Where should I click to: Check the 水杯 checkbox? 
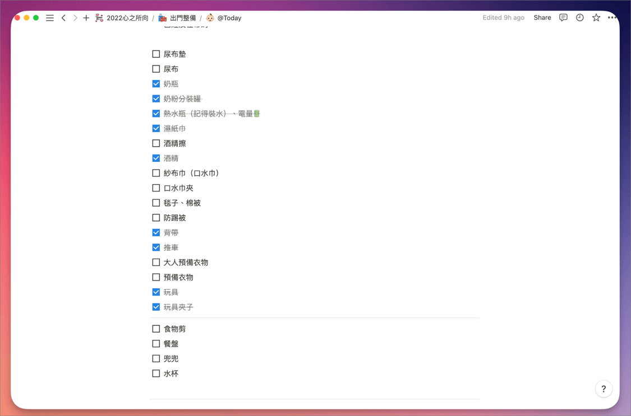coord(156,373)
